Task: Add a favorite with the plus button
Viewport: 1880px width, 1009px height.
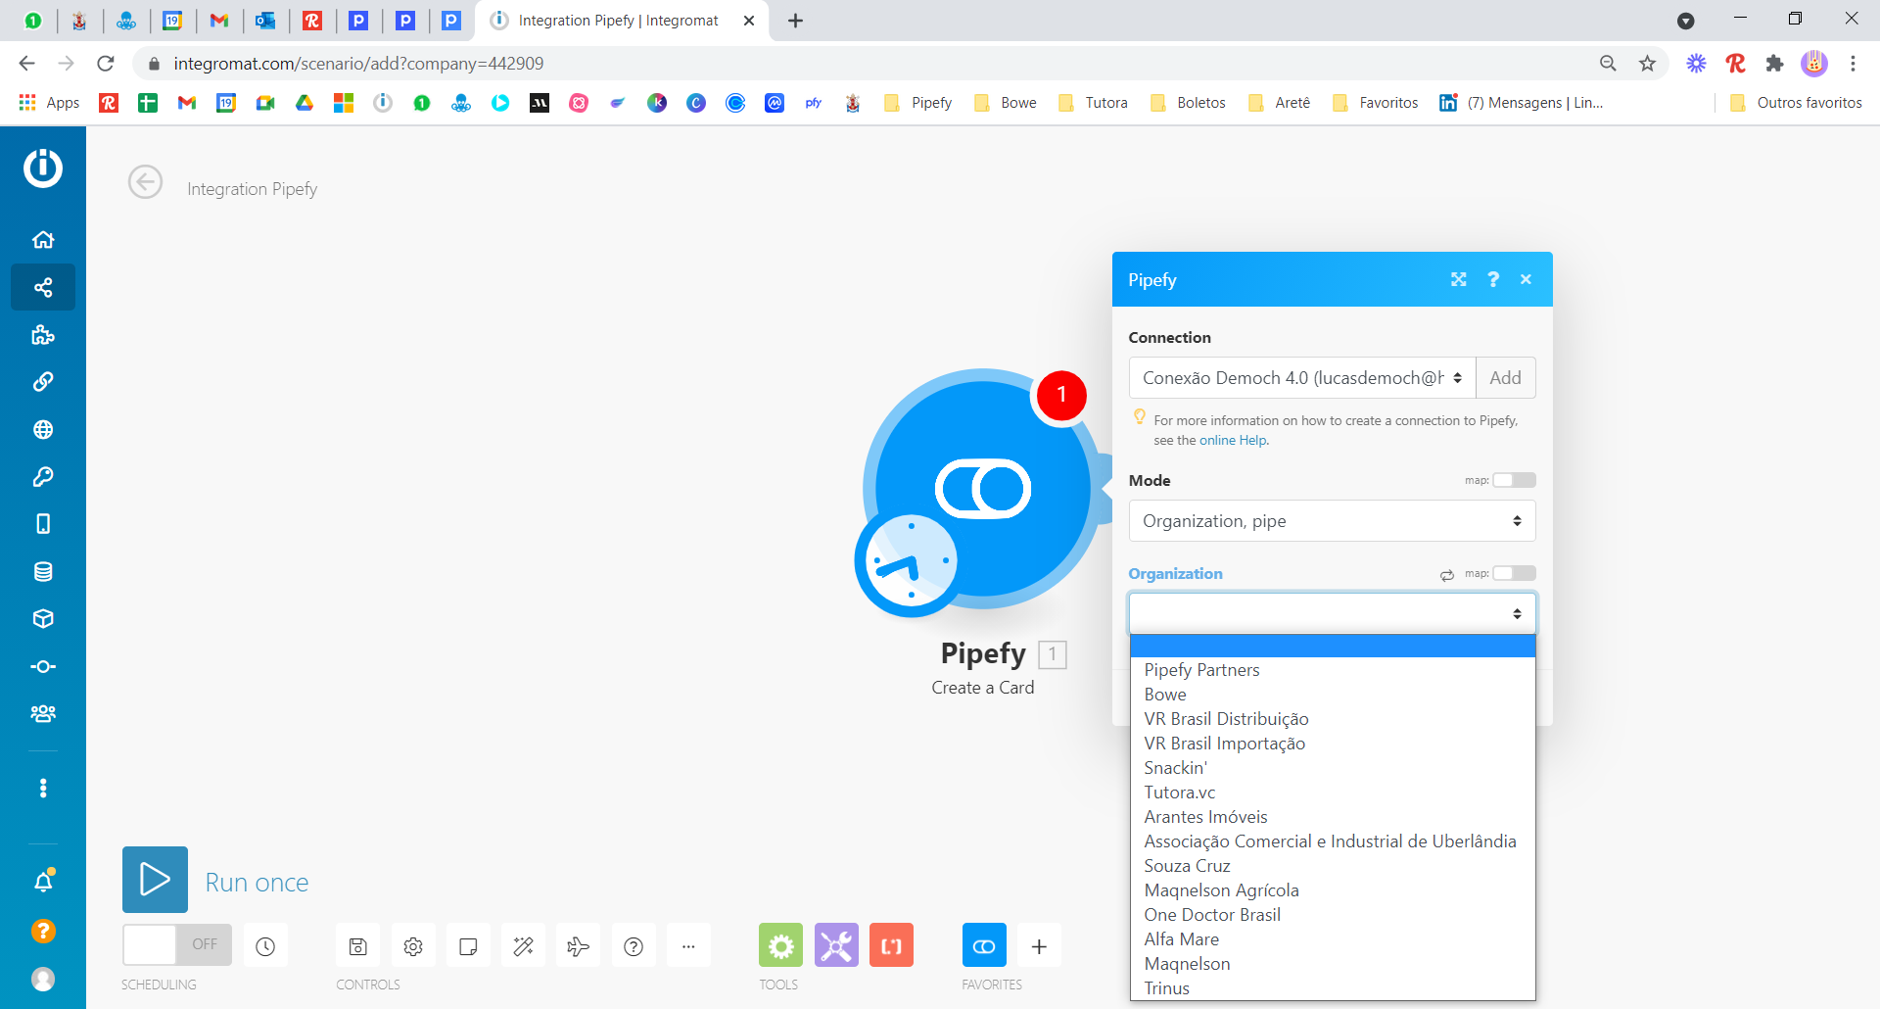Action: tap(1039, 946)
